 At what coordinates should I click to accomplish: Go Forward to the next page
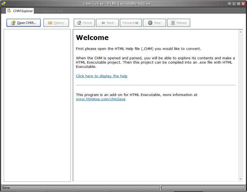(x=131, y=23)
